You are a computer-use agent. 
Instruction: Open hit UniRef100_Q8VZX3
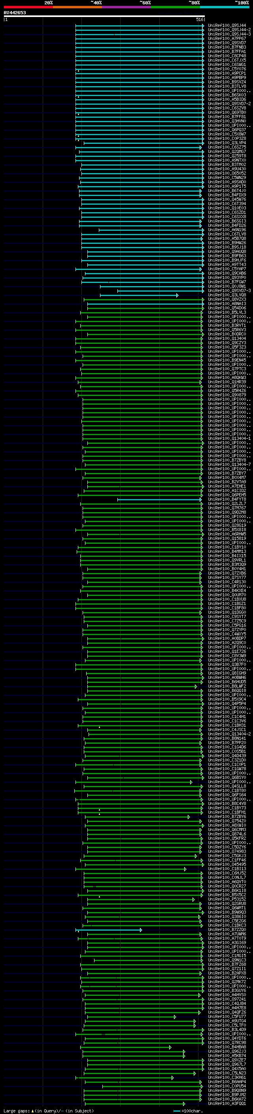[227, 299]
